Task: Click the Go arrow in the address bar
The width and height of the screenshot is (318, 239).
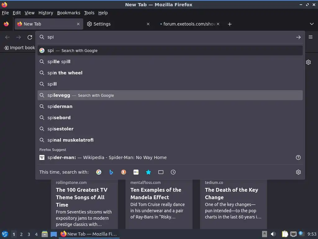Action: 298,37
